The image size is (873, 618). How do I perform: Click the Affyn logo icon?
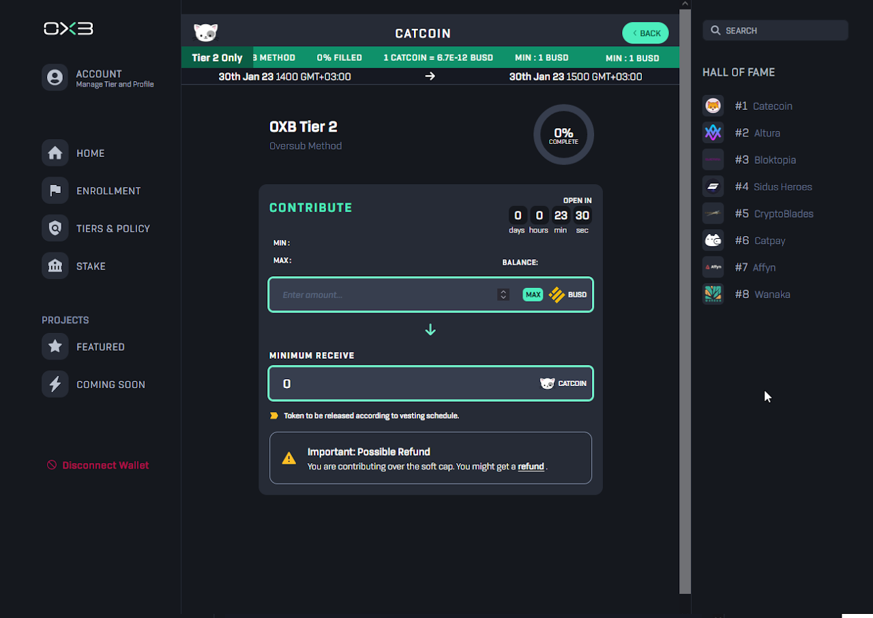pos(713,267)
